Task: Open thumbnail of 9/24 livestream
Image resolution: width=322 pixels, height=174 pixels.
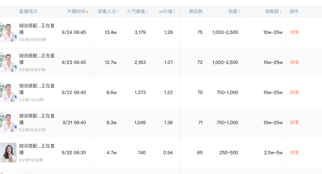Action: click(x=8, y=32)
